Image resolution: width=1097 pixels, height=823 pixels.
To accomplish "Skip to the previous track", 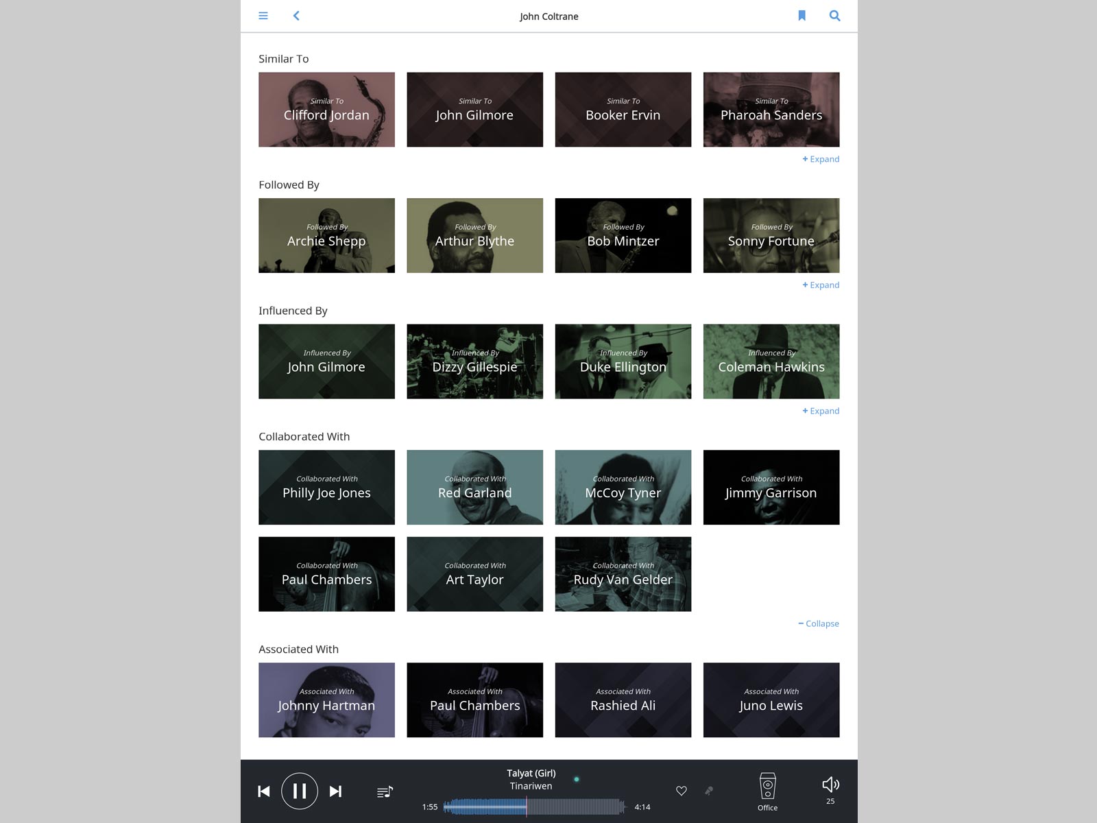I will point(264,791).
